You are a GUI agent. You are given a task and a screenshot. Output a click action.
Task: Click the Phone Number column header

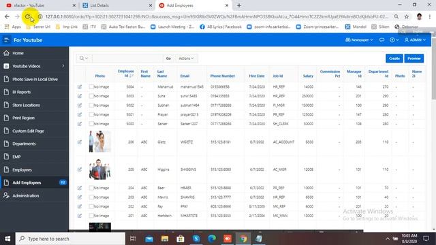click(223, 76)
